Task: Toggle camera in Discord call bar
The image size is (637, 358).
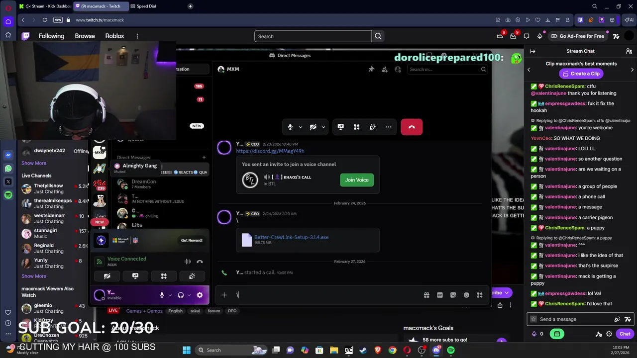Action: click(313, 127)
